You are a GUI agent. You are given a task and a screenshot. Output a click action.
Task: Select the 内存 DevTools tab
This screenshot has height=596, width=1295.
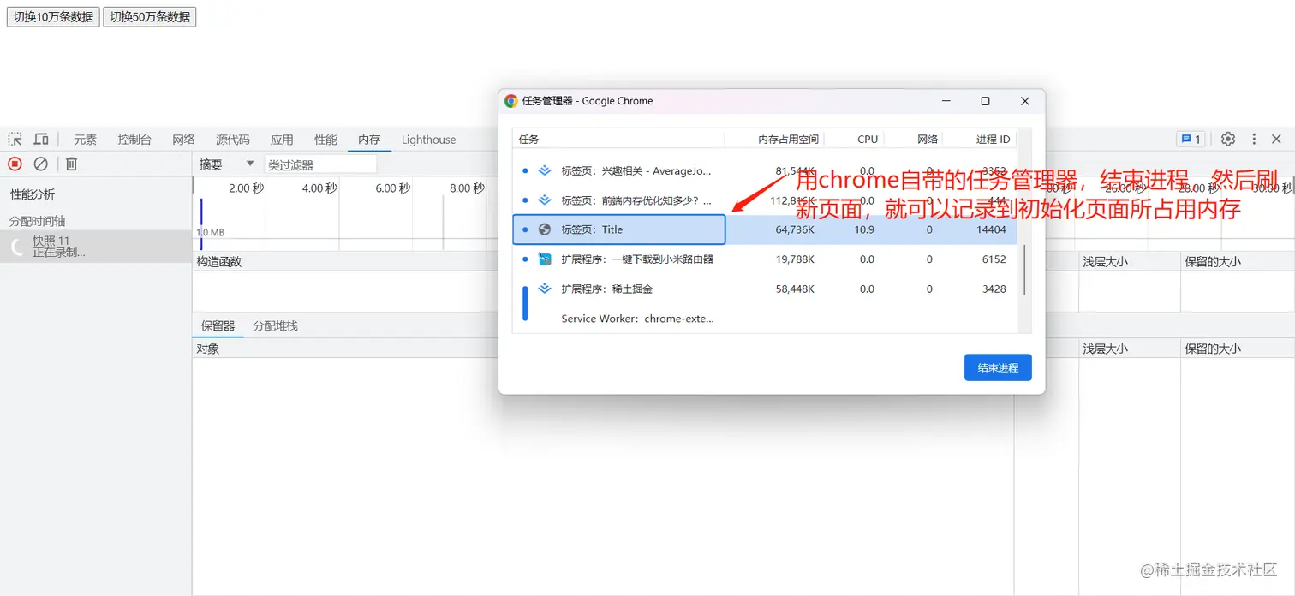369,140
